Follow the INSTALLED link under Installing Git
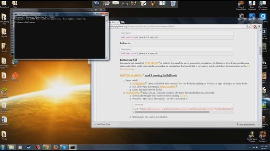The height and width of the screenshot is (151, 270). click(x=151, y=63)
